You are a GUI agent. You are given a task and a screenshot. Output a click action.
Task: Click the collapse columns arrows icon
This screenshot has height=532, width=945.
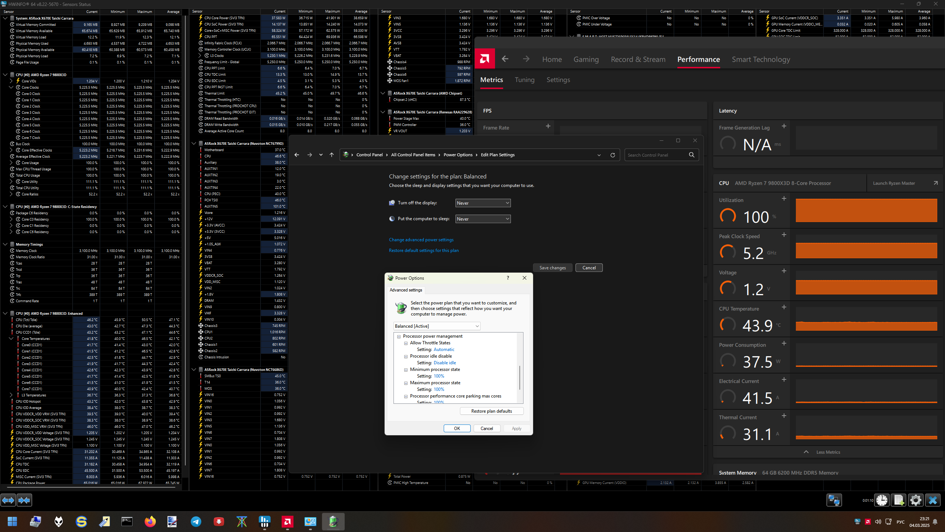click(x=24, y=500)
